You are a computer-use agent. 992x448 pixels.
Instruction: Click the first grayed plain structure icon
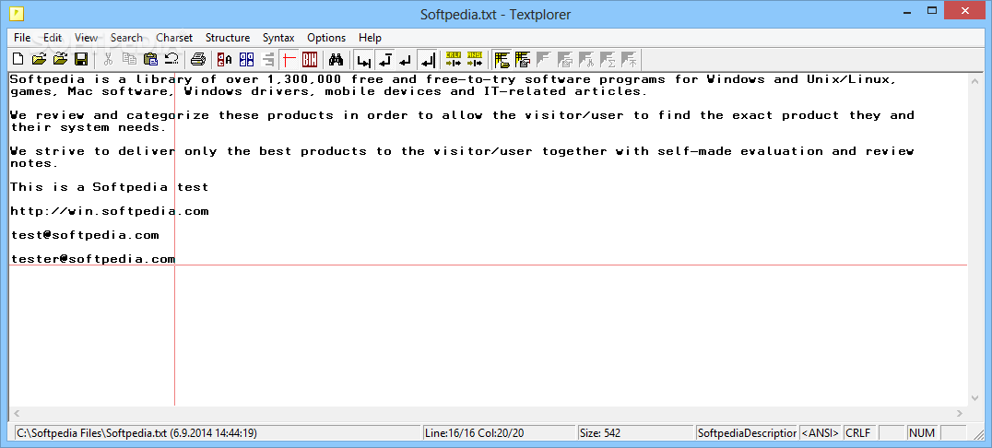point(543,60)
